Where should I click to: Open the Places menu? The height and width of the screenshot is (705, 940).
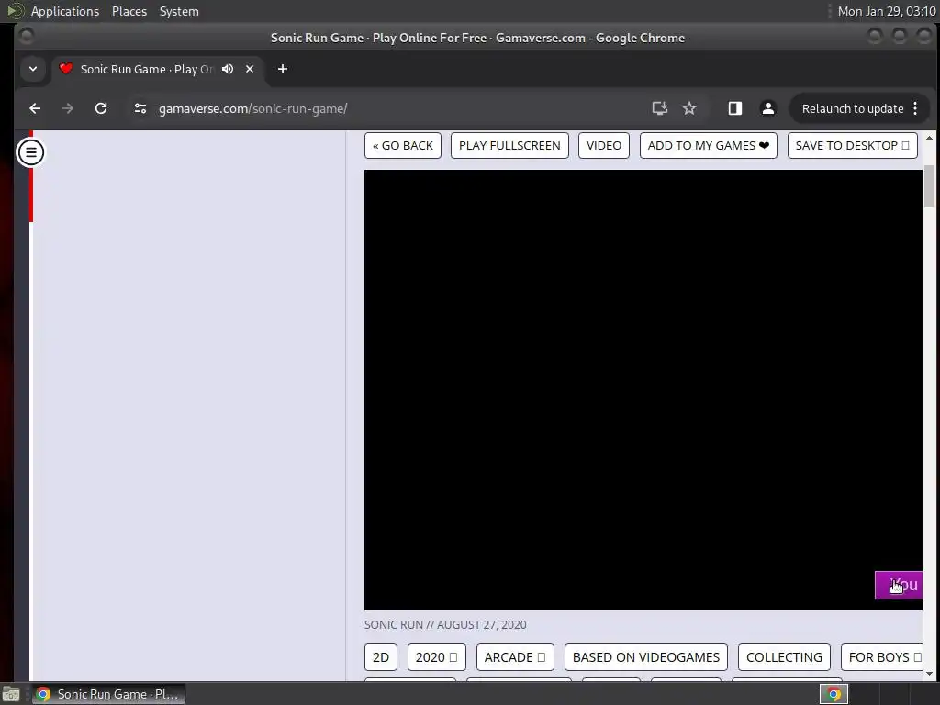pyautogui.click(x=129, y=11)
